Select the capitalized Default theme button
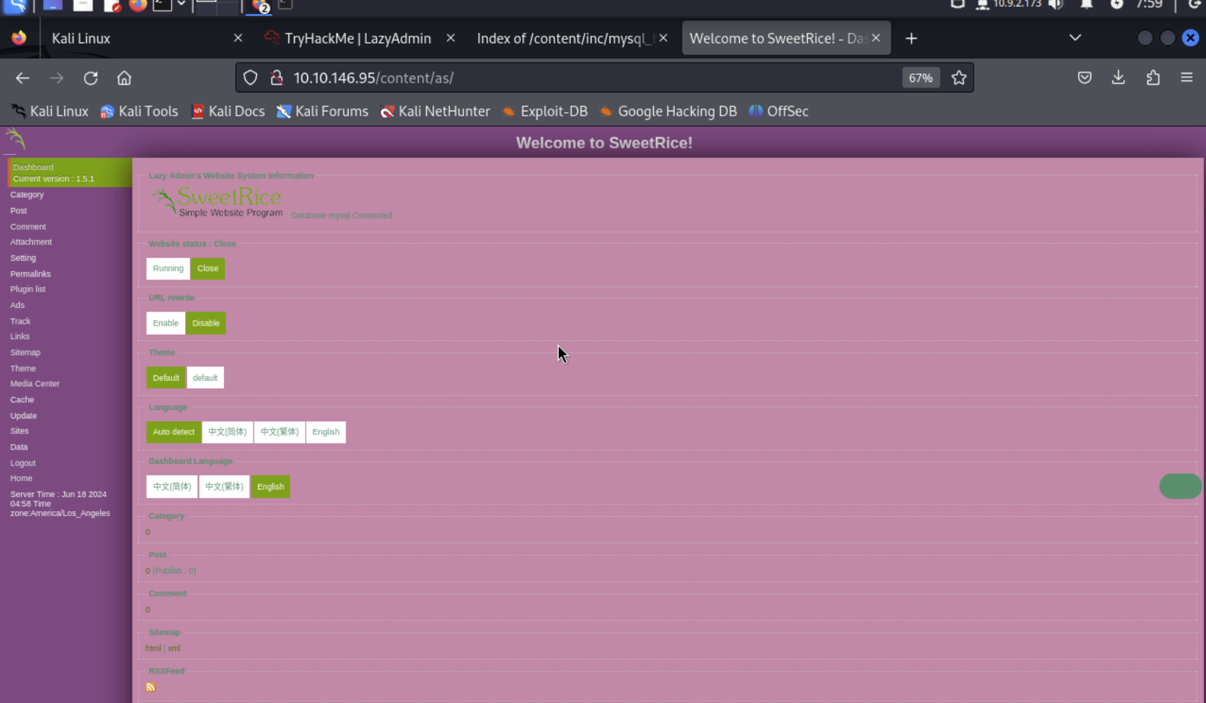This screenshot has width=1206, height=703. point(166,378)
